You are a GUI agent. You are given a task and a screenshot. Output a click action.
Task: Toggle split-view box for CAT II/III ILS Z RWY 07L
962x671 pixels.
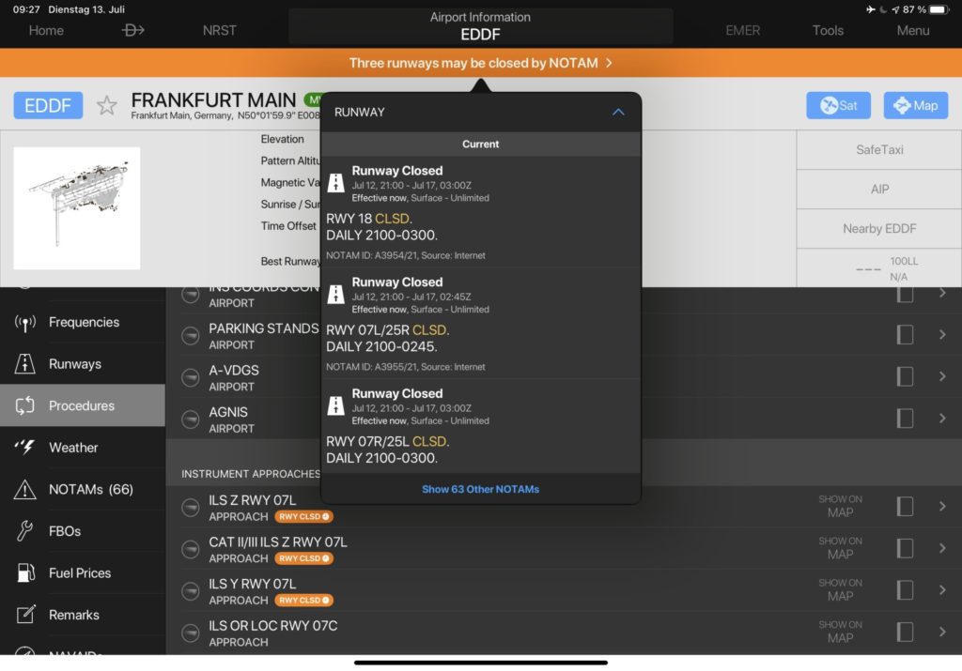[x=905, y=548]
